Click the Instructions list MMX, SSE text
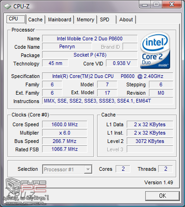 pos(108,101)
